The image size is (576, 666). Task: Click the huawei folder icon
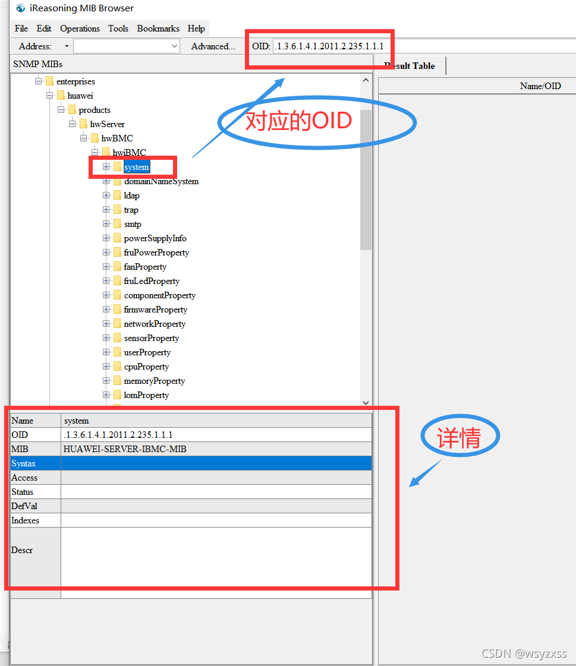(x=61, y=96)
